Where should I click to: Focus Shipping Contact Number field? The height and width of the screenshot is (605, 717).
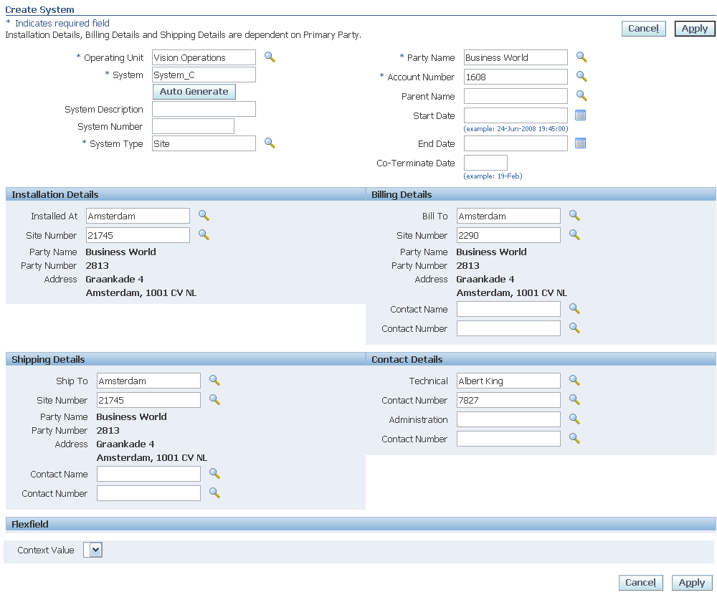pyautogui.click(x=148, y=493)
